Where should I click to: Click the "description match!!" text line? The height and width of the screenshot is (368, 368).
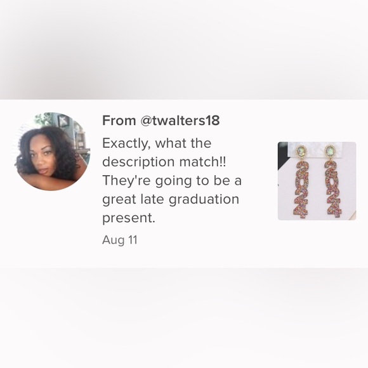(164, 162)
